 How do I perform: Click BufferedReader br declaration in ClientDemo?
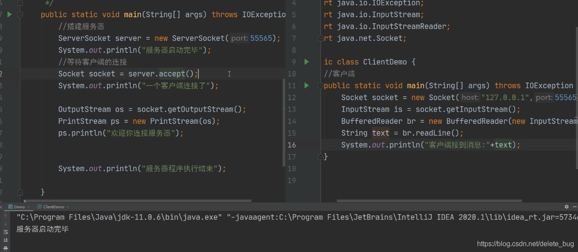coord(378,121)
